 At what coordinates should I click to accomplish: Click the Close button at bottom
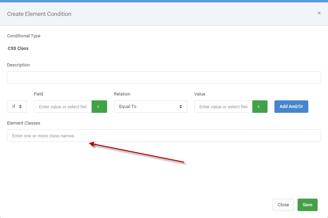pos(283,205)
